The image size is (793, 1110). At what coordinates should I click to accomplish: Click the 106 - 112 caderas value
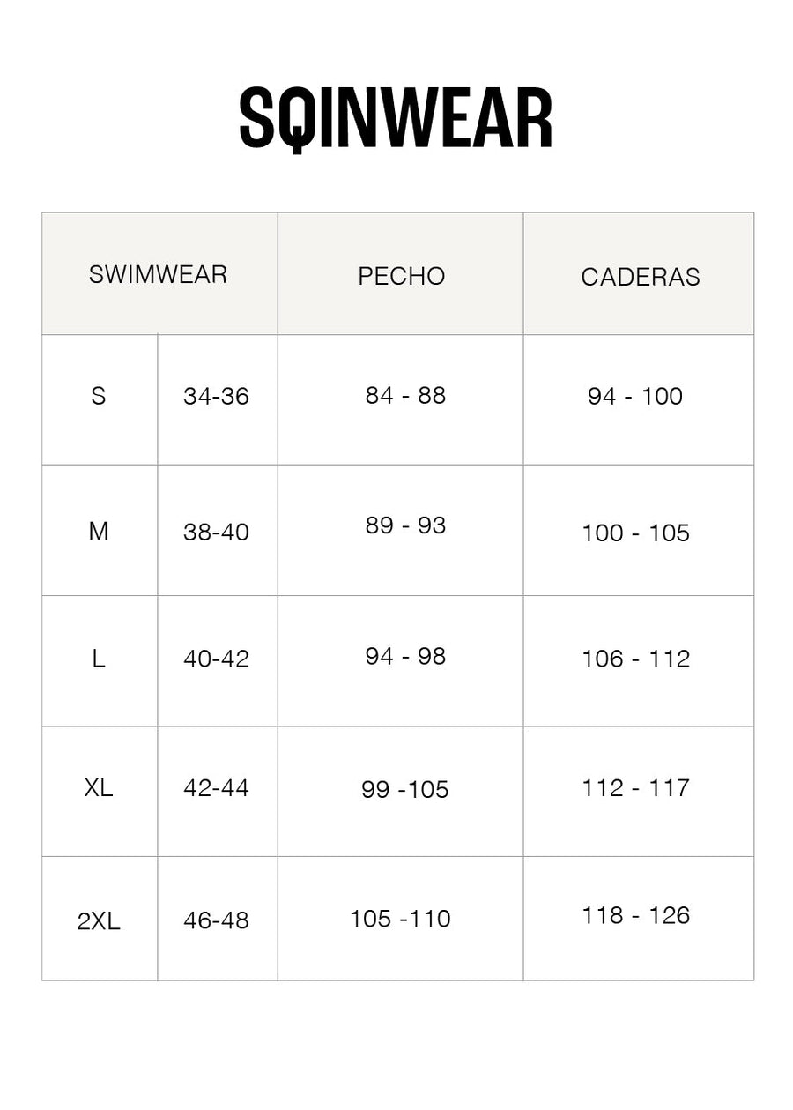635,659
